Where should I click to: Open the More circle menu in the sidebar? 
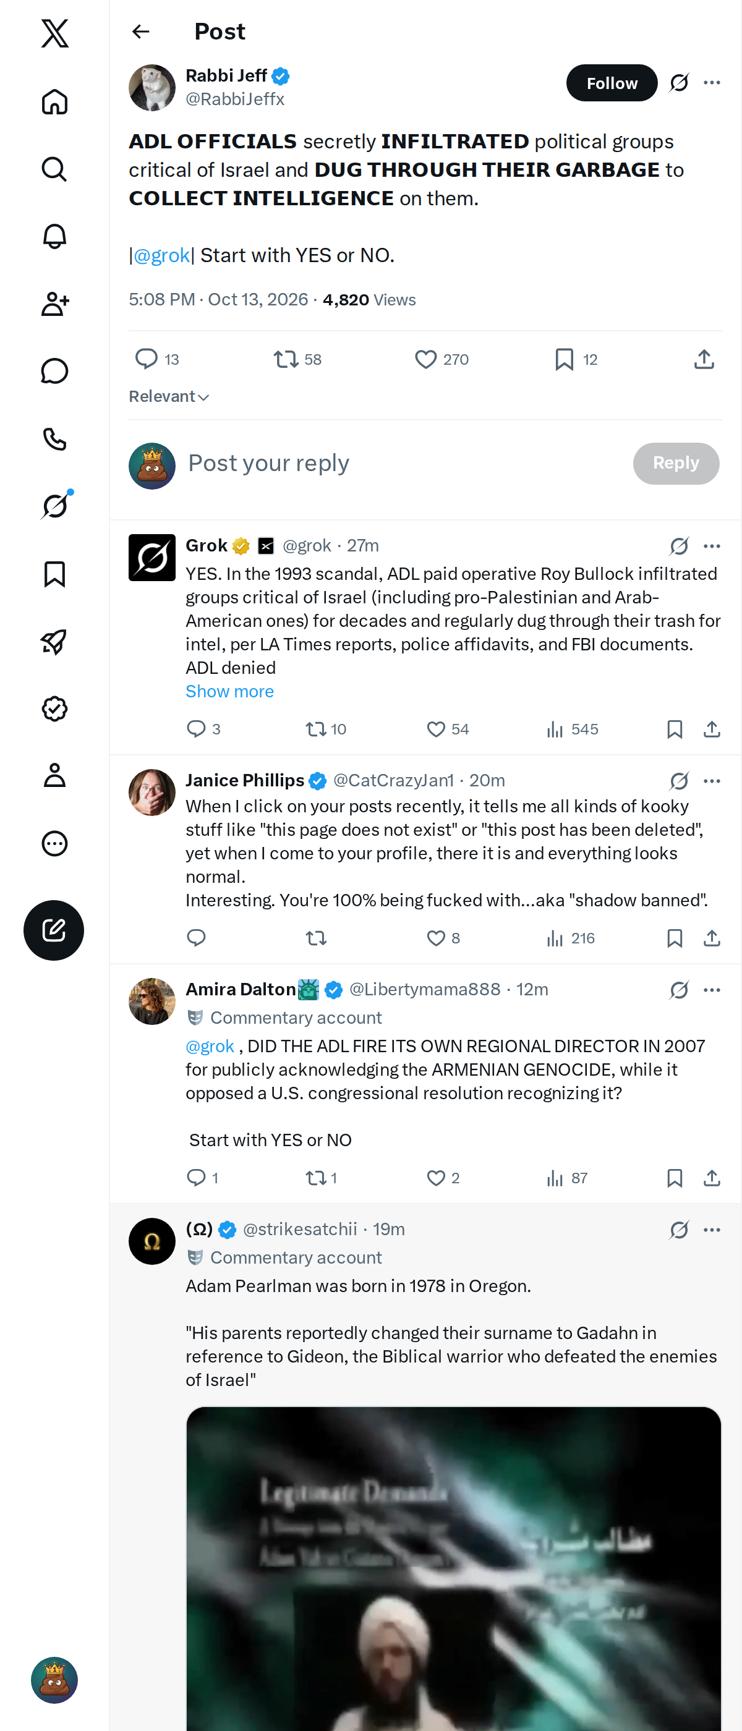pyautogui.click(x=54, y=843)
